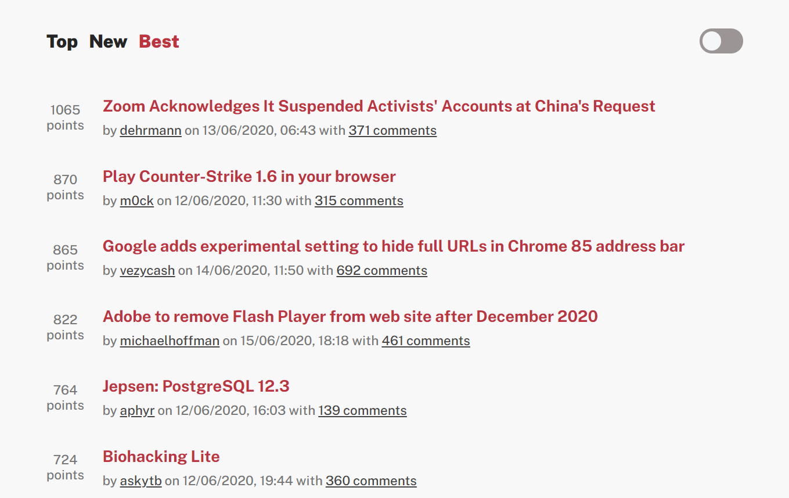Read the 461 comments on Adobe story

click(x=426, y=341)
